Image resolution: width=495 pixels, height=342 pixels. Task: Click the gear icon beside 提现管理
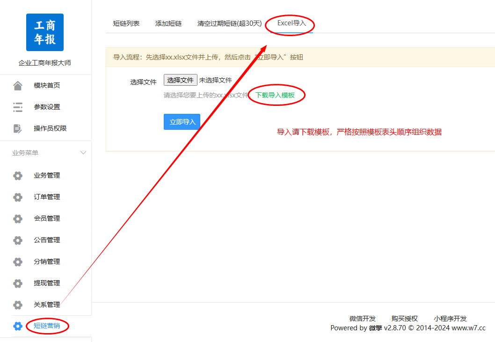pos(18,283)
